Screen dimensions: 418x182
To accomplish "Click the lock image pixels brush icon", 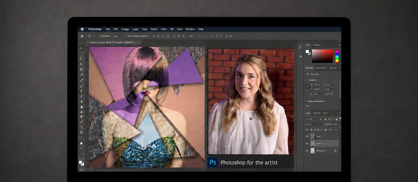I will [315, 130].
